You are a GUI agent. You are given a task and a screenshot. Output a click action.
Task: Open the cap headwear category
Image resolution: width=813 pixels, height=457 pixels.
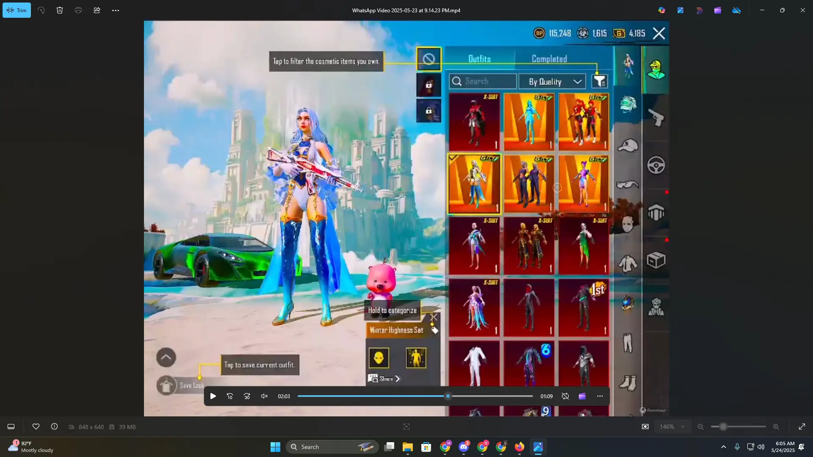(628, 145)
